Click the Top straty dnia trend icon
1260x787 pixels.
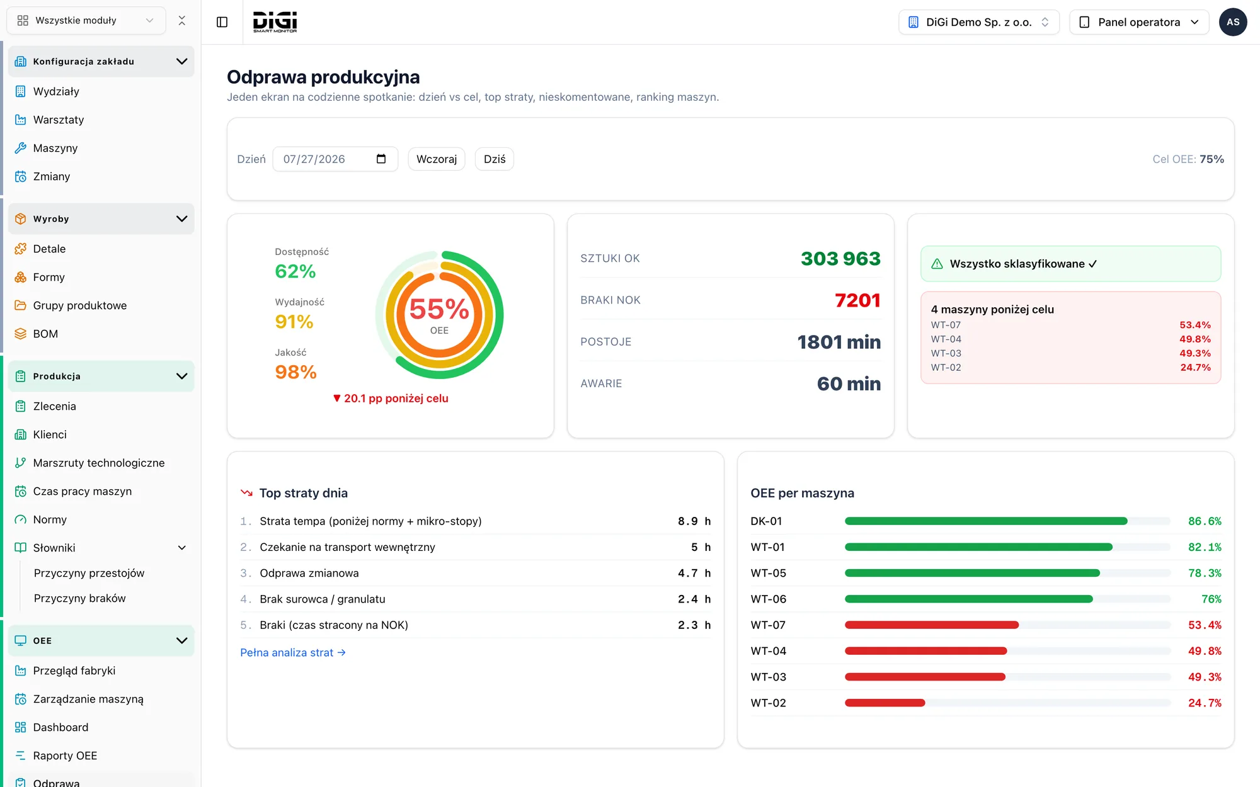click(246, 493)
